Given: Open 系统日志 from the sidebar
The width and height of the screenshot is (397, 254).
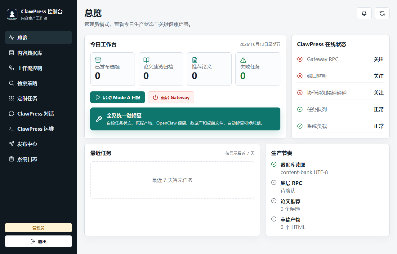Looking at the screenshot, I should [x=38, y=159].
